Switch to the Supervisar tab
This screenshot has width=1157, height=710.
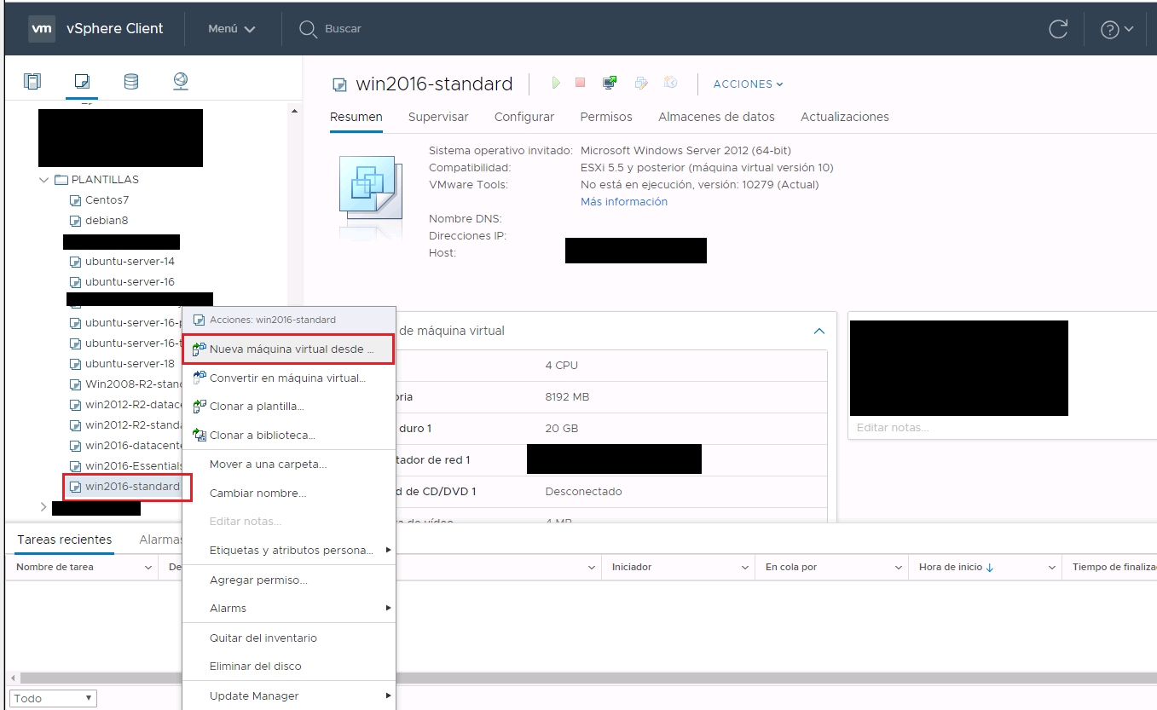(438, 118)
